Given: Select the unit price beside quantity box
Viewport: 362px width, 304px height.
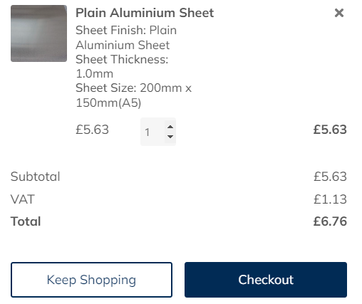Looking at the screenshot, I should click(92, 130).
